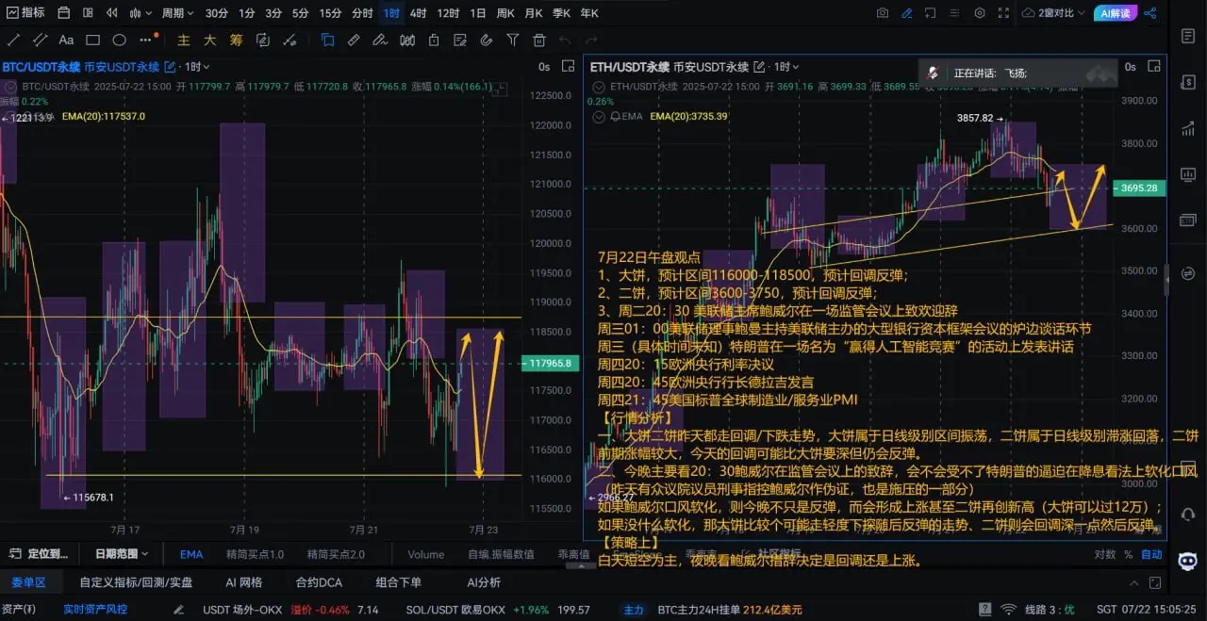Click the funnel filter icon

[x=512, y=41]
